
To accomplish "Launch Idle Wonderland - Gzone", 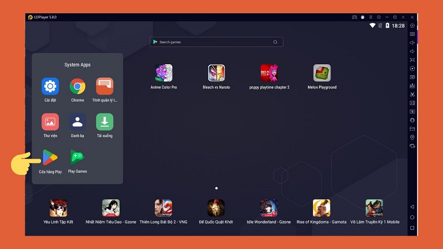I will (269, 208).
